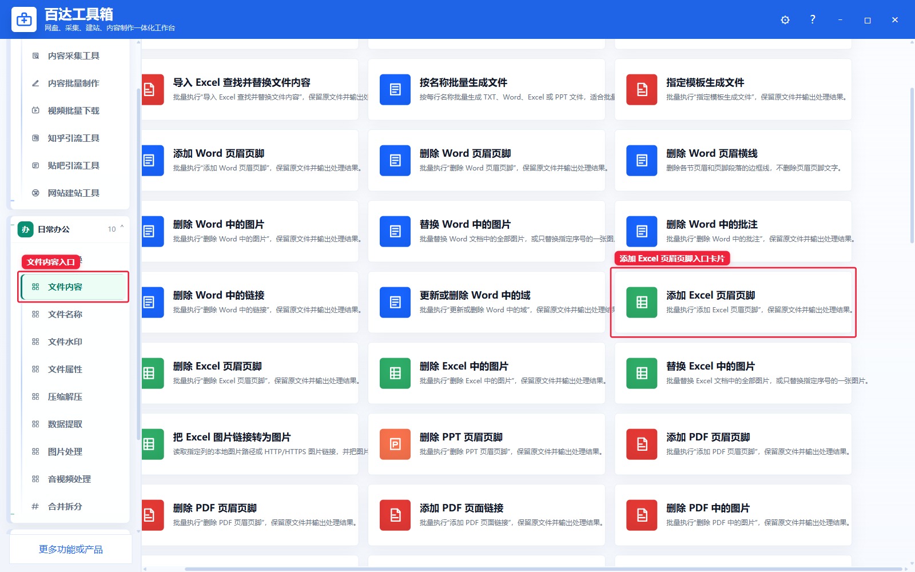Click the green 日常办公 category icon
Screen dimensions: 915x572
pos(25,229)
